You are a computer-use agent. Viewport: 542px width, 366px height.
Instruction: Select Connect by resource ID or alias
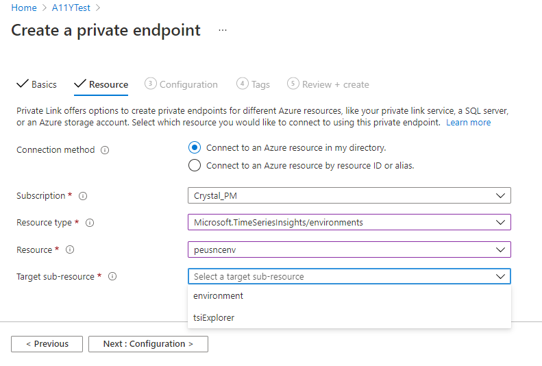pyautogui.click(x=195, y=165)
